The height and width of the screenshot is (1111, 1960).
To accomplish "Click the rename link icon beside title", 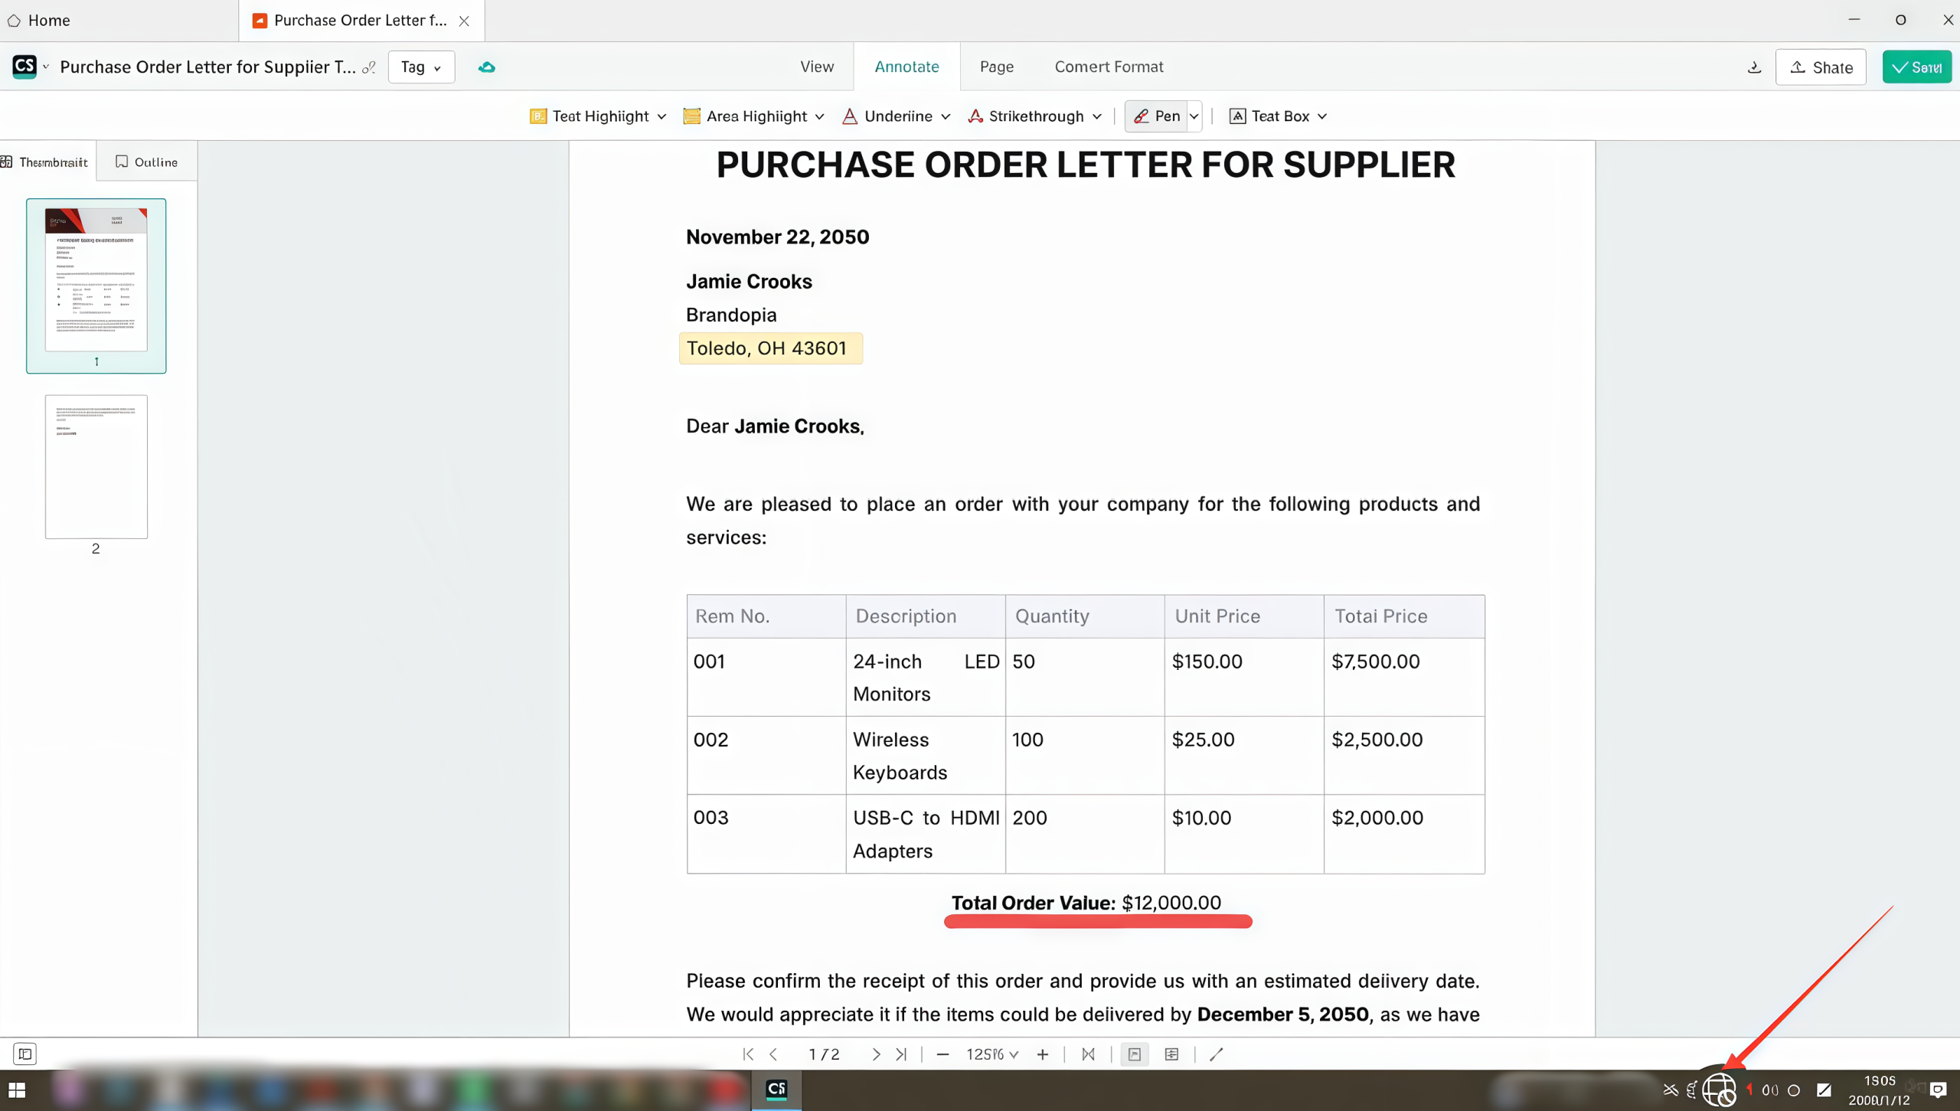I will coord(369,67).
